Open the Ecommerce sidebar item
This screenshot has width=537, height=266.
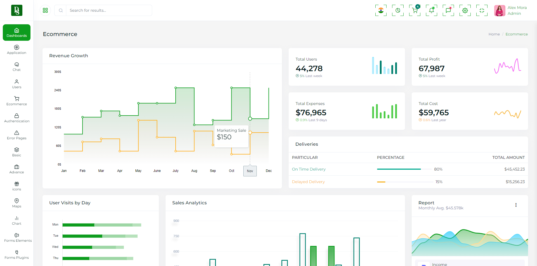point(17,101)
